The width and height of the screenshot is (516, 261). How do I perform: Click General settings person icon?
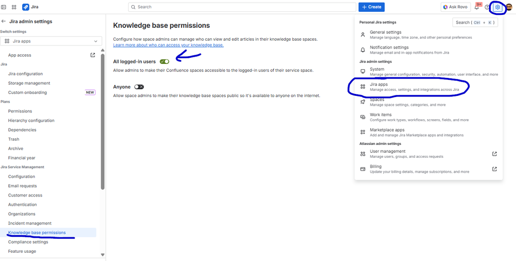click(363, 35)
